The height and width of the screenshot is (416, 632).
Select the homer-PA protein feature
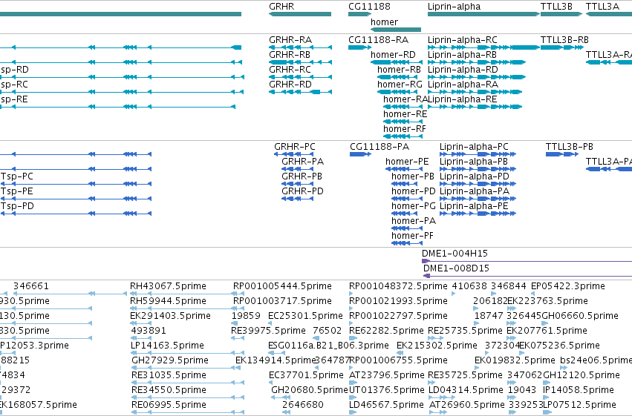coord(407,228)
